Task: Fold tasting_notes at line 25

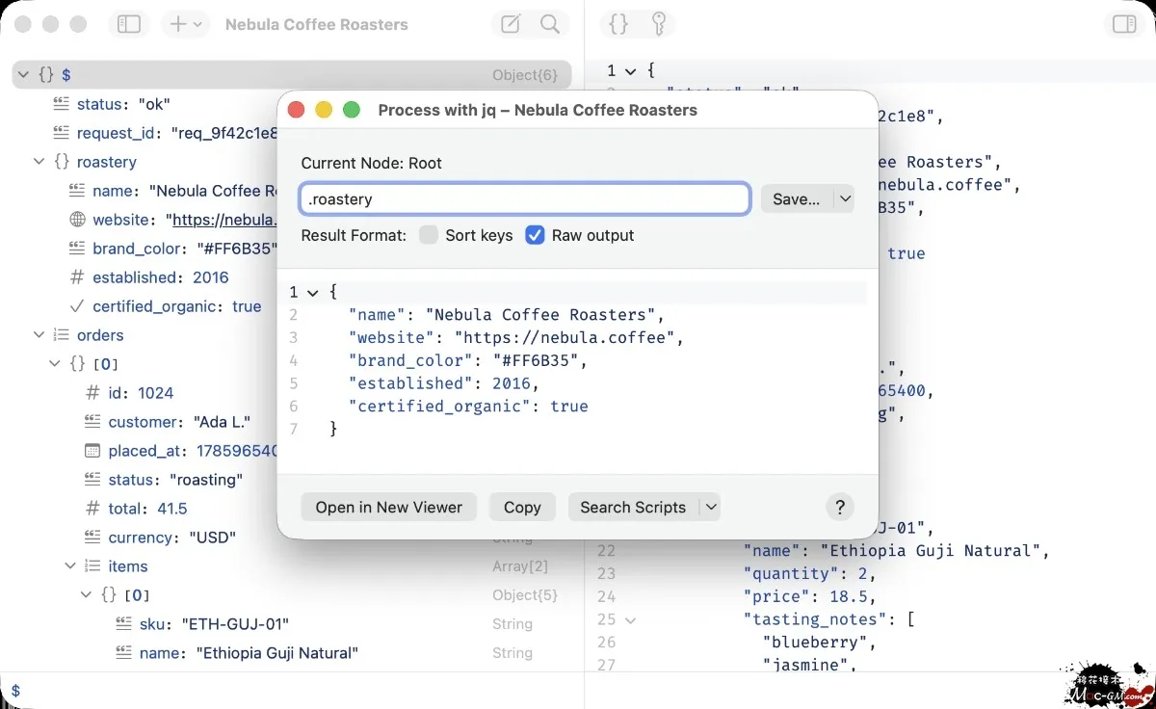Action: pyautogui.click(x=630, y=620)
